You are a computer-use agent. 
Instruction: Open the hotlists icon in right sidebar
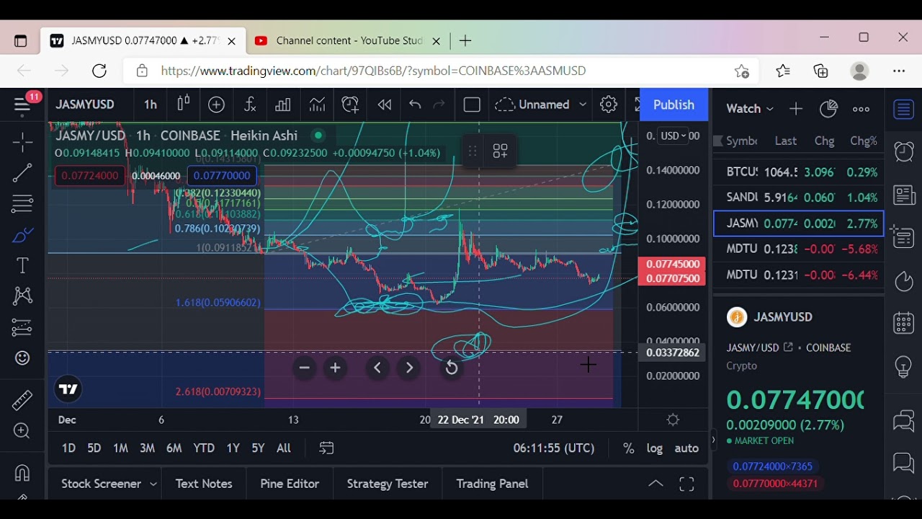tap(903, 281)
